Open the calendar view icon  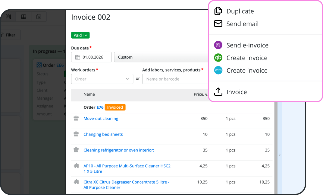click(x=39, y=17)
